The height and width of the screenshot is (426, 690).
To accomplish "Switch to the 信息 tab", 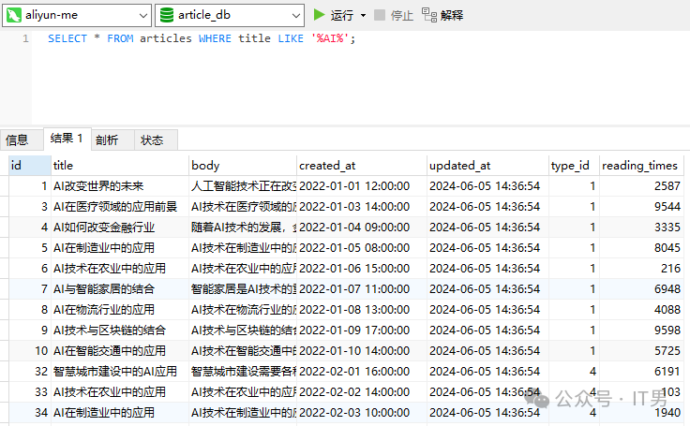I will pyautogui.click(x=22, y=140).
